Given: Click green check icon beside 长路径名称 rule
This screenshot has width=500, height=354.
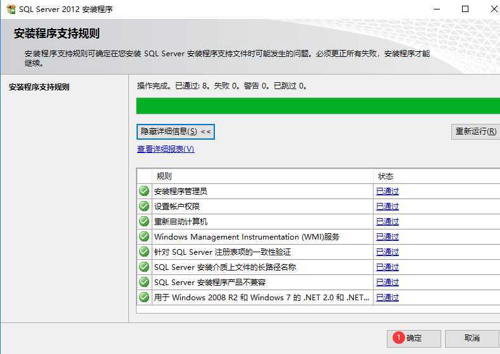Looking at the screenshot, I should [144, 267].
